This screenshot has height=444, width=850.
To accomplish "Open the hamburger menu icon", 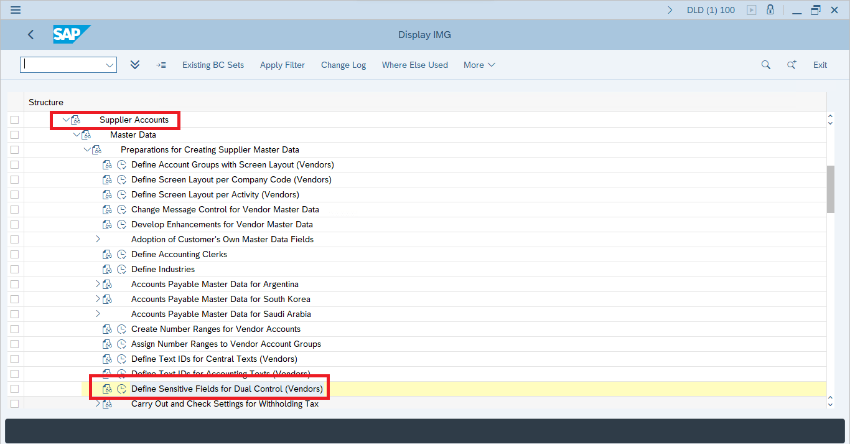I will coord(16,10).
